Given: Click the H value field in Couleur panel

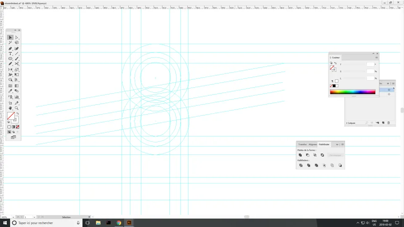Looking at the screenshot, I should [370, 65].
